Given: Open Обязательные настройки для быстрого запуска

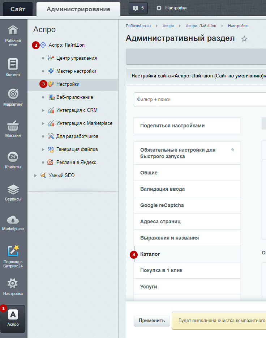Looking at the screenshot, I should click(x=187, y=153).
